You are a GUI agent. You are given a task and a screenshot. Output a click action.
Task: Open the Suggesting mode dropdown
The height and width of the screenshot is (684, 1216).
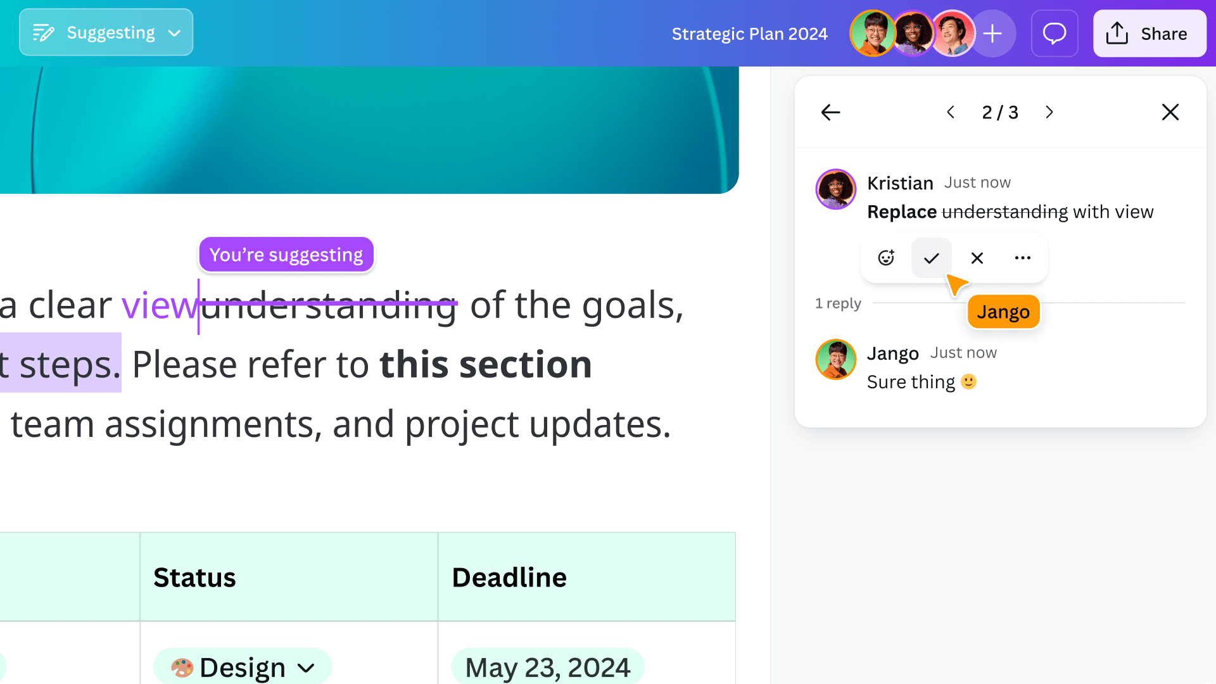click(x=175, y=32)
